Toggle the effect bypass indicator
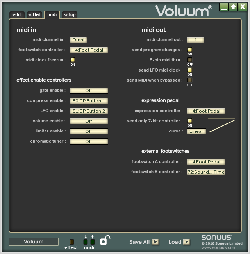 tap(71, 242)
